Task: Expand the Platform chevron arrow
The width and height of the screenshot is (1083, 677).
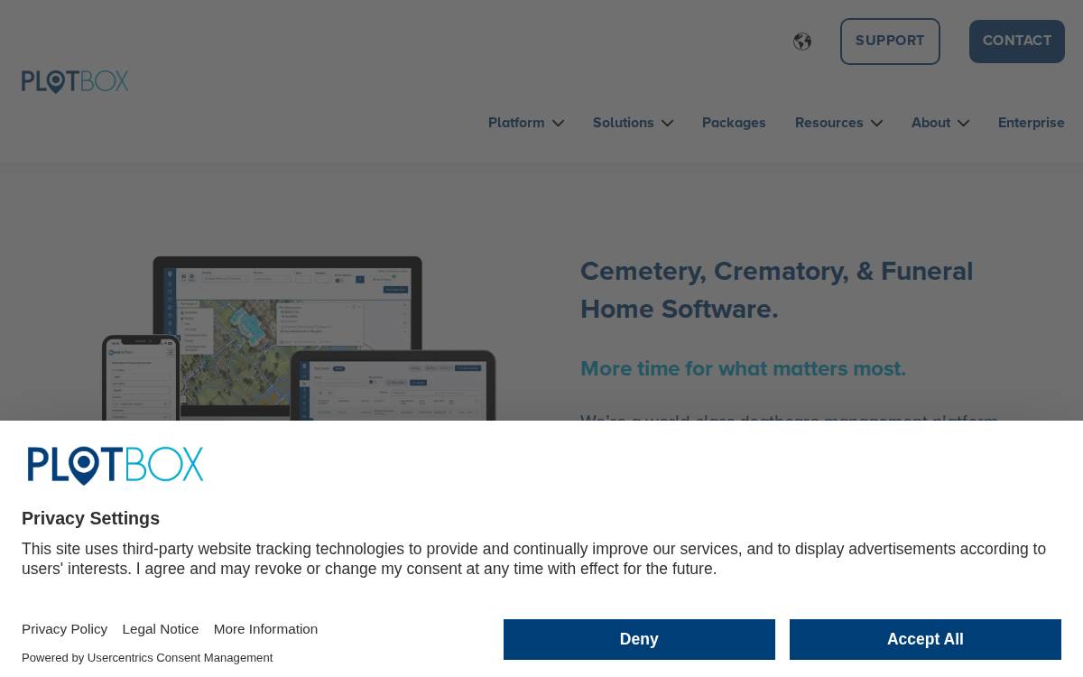Action: 558,124
